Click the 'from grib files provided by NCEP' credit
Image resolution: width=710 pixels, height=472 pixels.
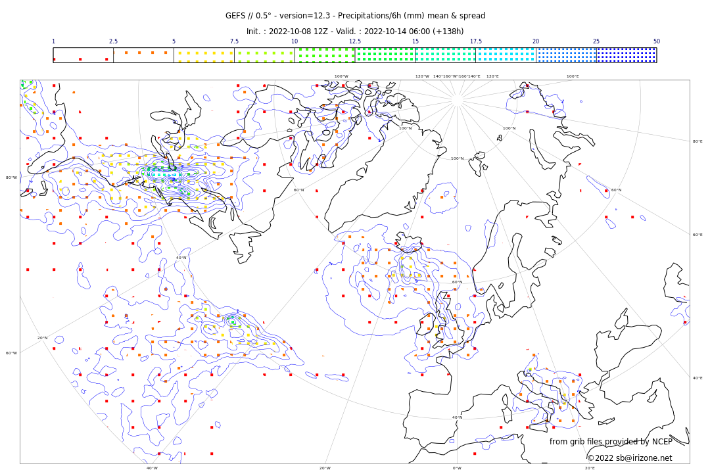pyautogui.click(x=611, y=441)
